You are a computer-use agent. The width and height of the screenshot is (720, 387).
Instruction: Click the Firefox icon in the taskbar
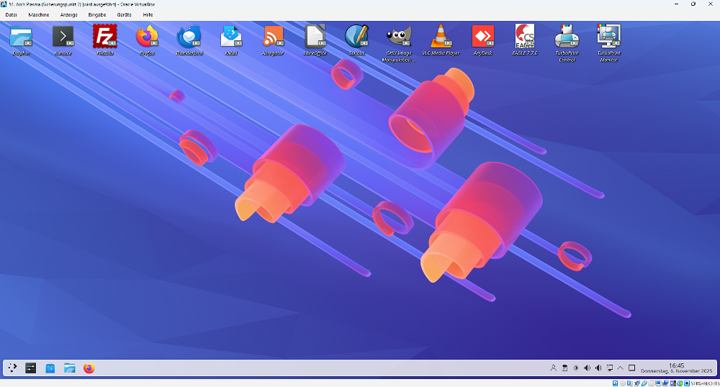(x=89, y=368)
